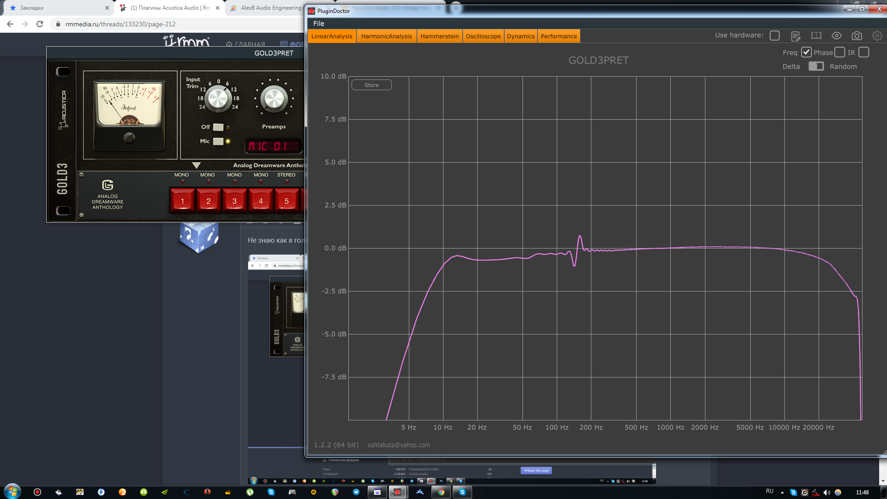Screen dimensions: 887x499
Task: Click the Input Trim knob
Action: (218, 98)
